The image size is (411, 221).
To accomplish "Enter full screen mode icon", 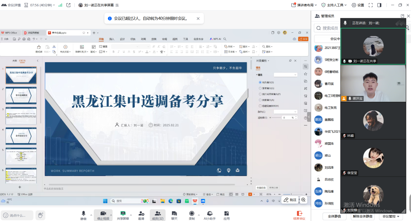I will [370, 5].
